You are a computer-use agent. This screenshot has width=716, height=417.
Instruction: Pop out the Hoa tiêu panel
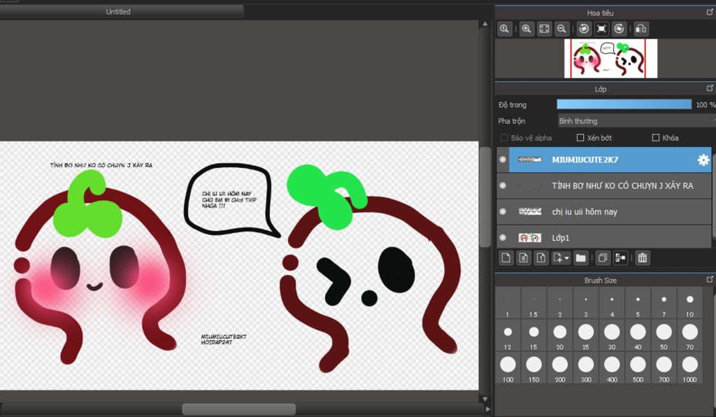(710, 13)
